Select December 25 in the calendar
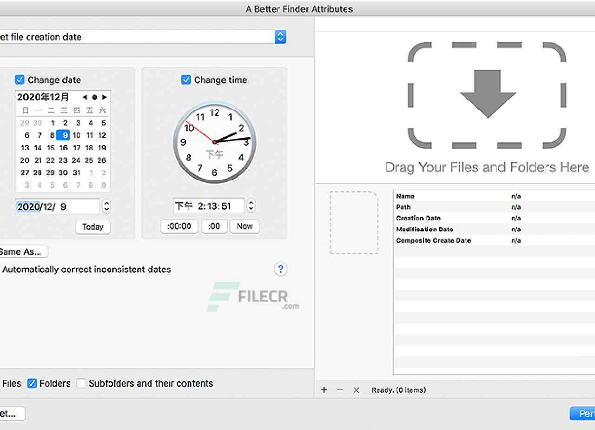This screenshot has width=595, height=430. pyautogui.click(x=89, y=160)
